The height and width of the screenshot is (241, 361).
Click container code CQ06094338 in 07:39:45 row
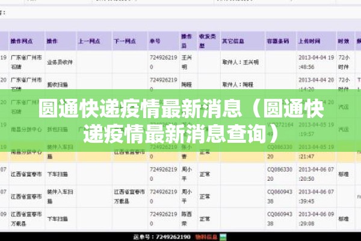pos(280,196)
